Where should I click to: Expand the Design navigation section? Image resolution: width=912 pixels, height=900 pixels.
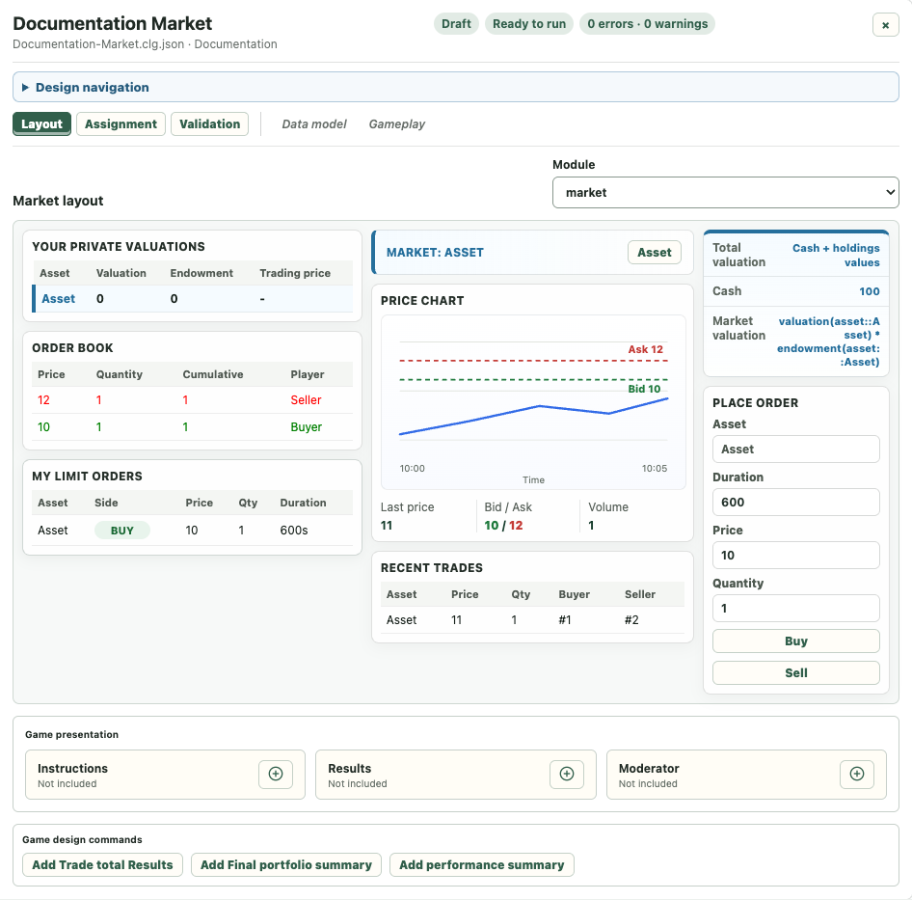455,88
